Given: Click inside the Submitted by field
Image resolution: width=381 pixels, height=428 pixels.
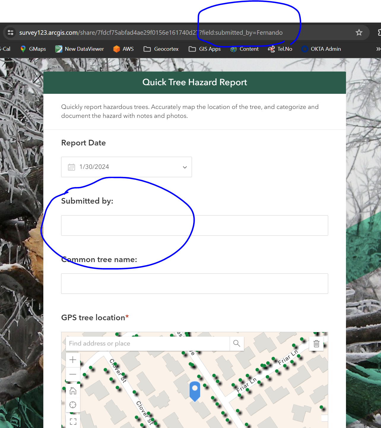Looking at the screenshot, I should pos(194,225).
